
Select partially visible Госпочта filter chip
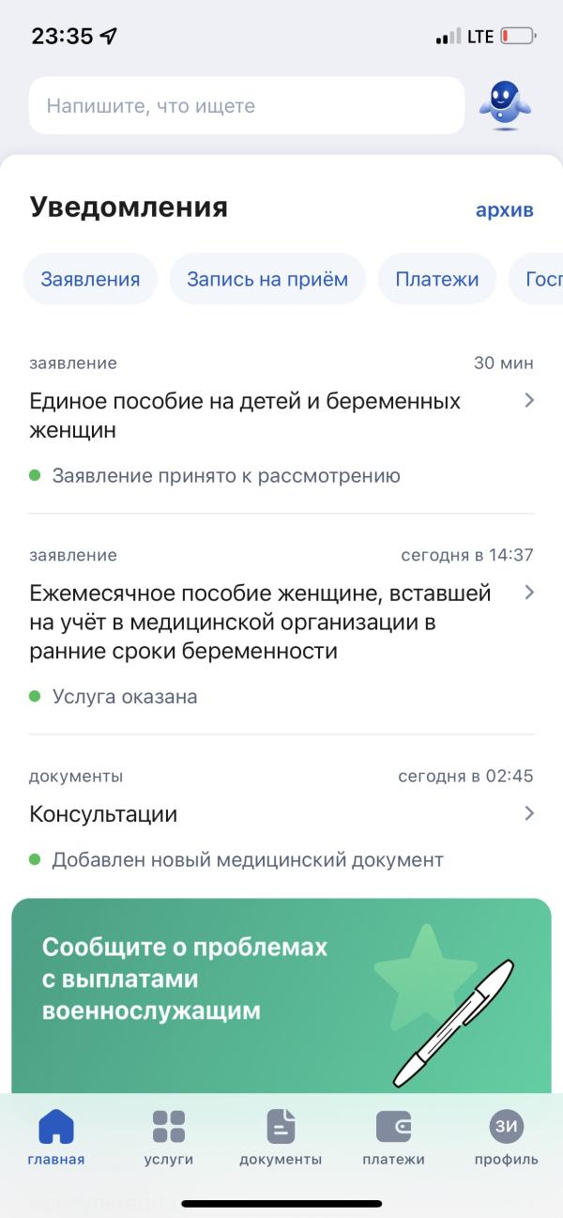(x=537, y=279)
